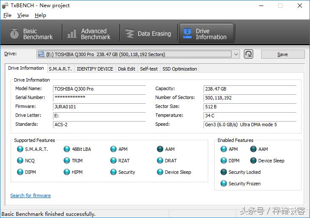The width and height of the screenshot is (310, 218).
Task: Click the DIPM supported feature indicator
Action: coord(20,172)
